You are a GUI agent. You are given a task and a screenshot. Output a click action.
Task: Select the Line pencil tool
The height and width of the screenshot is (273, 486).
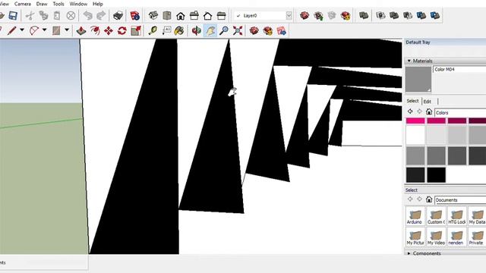(12, 30)
